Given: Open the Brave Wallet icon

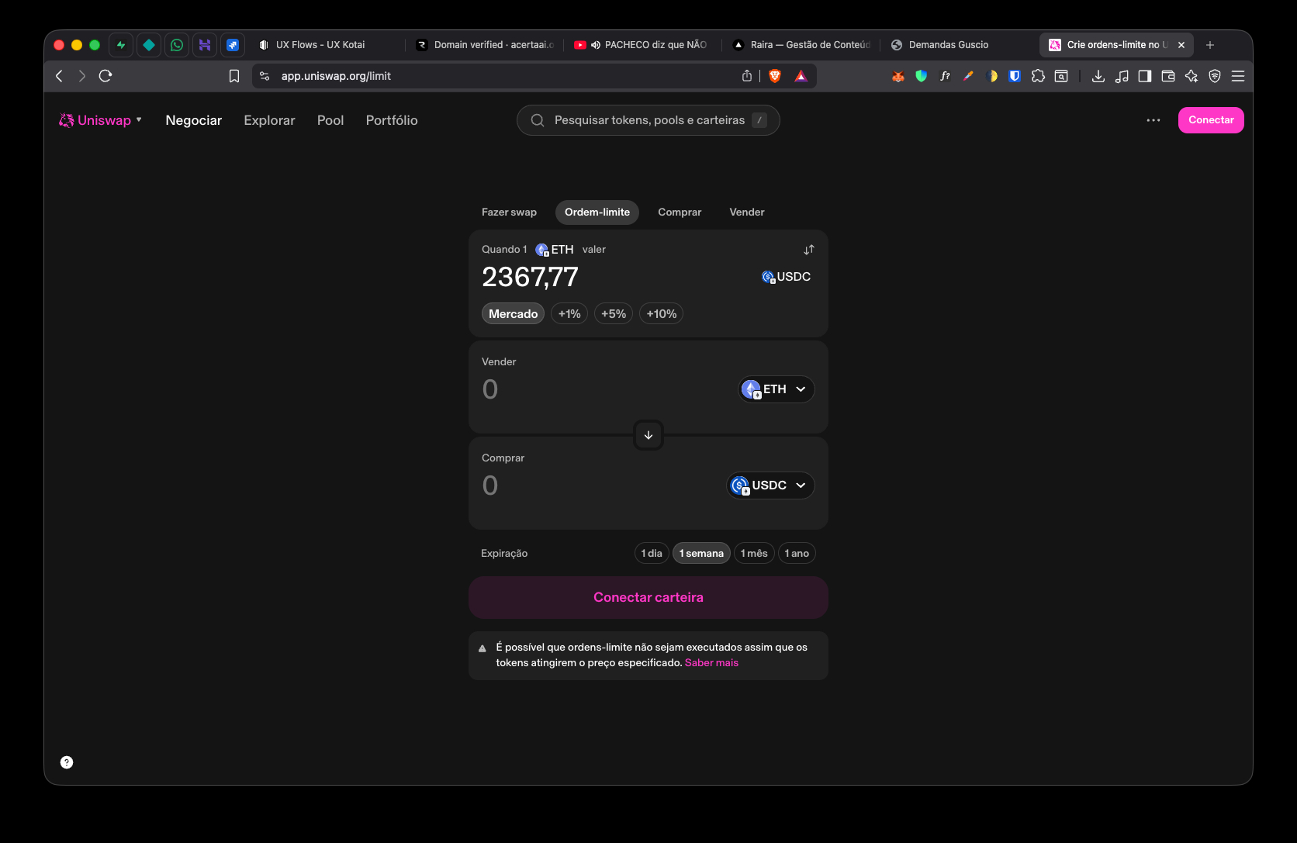Looking at the screenshot, I should [x=1168, y=76].
